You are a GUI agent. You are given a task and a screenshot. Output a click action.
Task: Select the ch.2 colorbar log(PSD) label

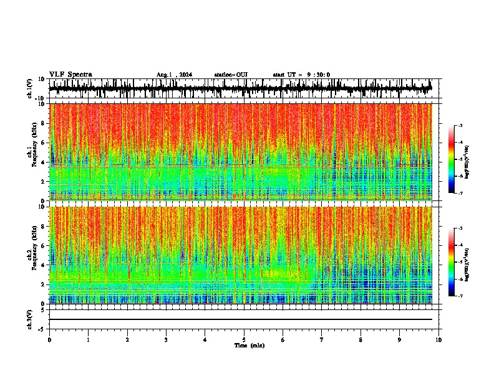click(x=467, y=265)
